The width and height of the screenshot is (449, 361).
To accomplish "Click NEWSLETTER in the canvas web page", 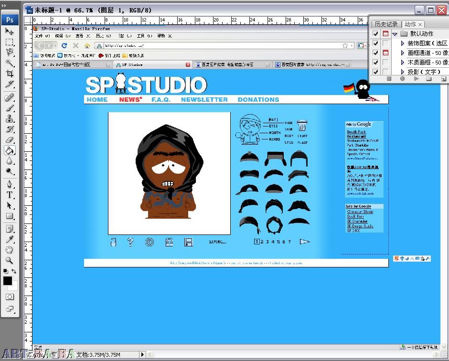I will click(204, 100).
